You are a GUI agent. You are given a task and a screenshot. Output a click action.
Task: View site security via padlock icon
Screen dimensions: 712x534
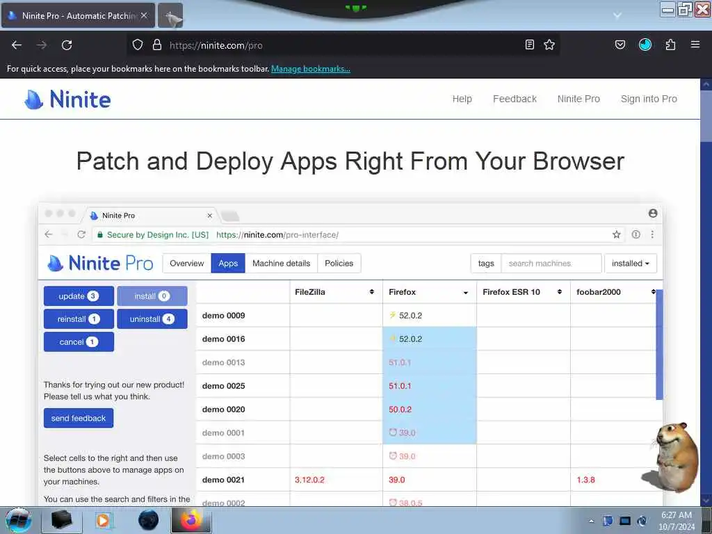[157, 45]
